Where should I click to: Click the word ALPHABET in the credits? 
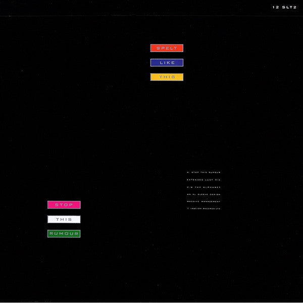point(212,187)
